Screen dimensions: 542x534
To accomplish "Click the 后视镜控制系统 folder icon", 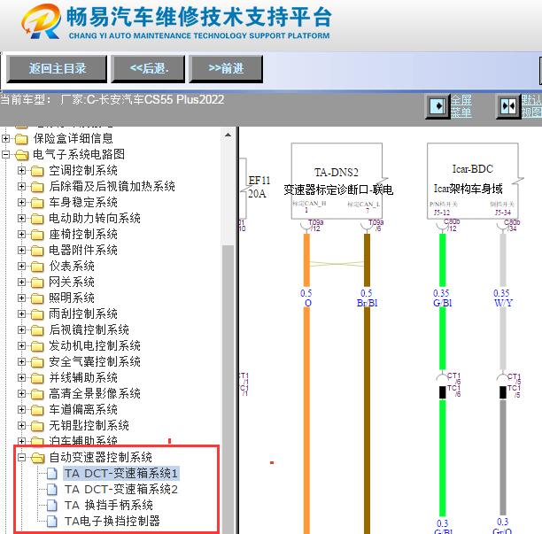I will (x=37, y=330).
